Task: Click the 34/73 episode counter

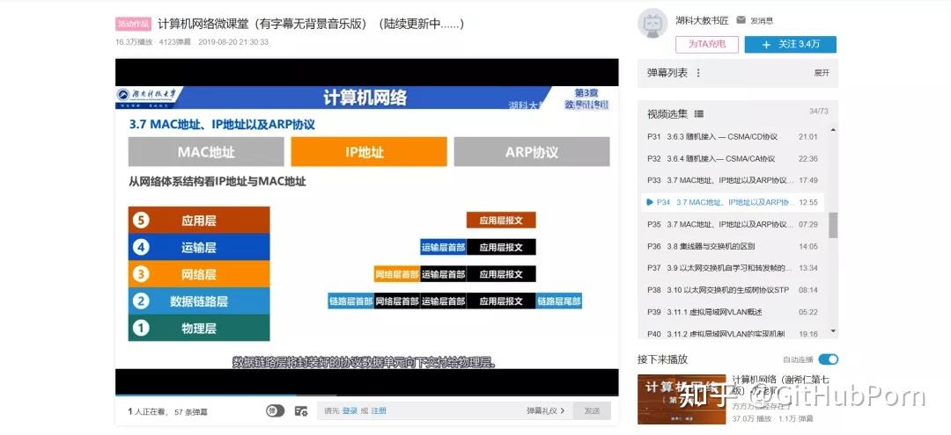Action: pos(818,112)
